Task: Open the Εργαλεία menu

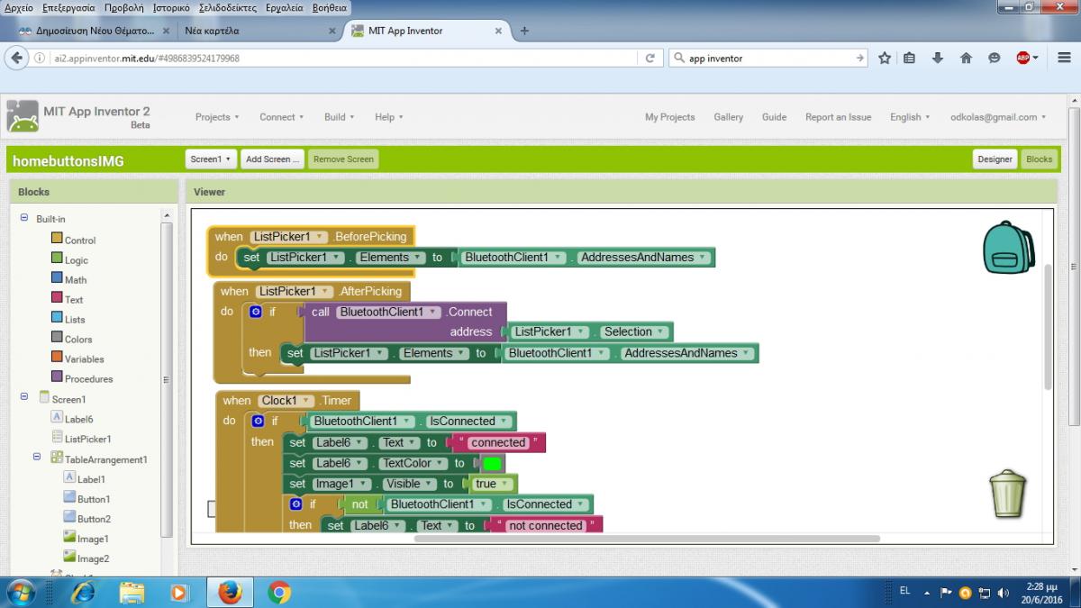Action: coord(286,7)
